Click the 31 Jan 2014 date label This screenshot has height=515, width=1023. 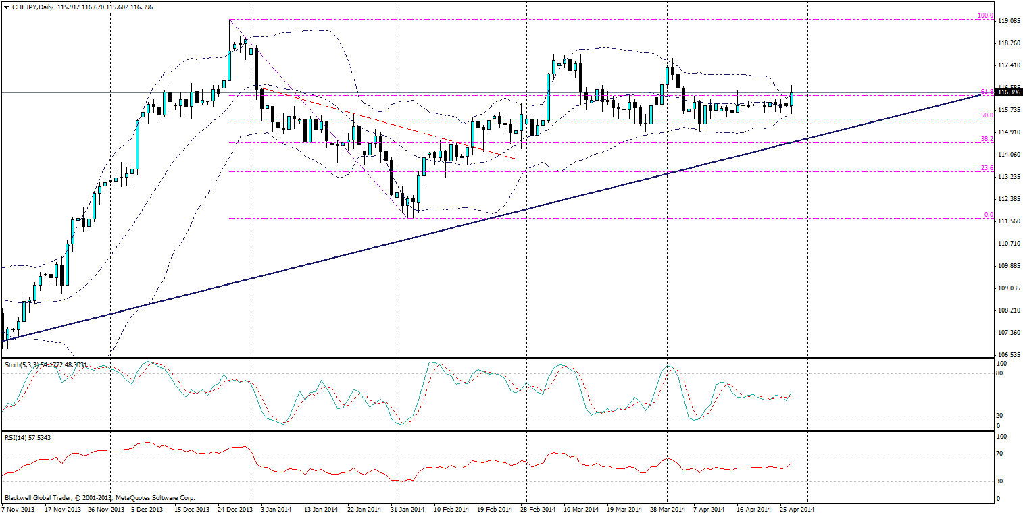point(408,510)
